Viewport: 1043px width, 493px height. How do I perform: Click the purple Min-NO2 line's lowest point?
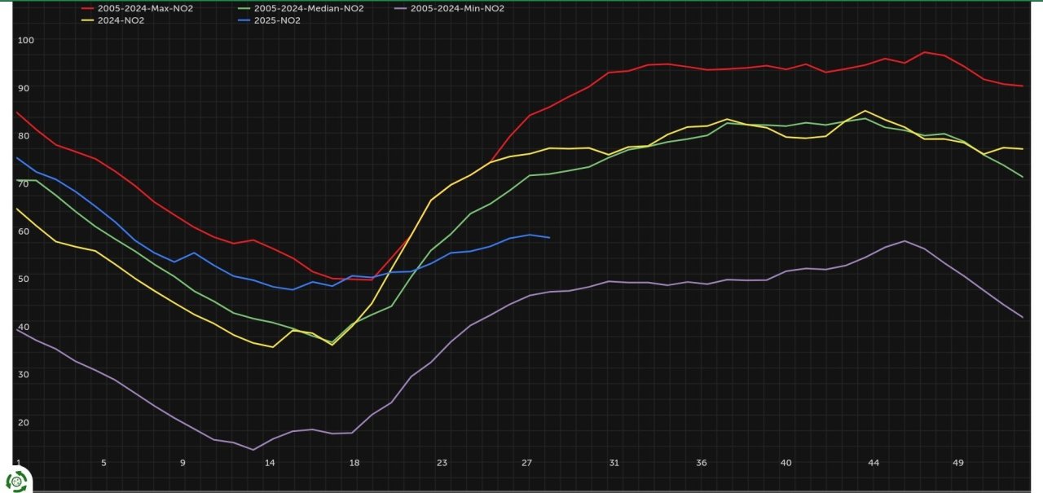coord(253,450)
